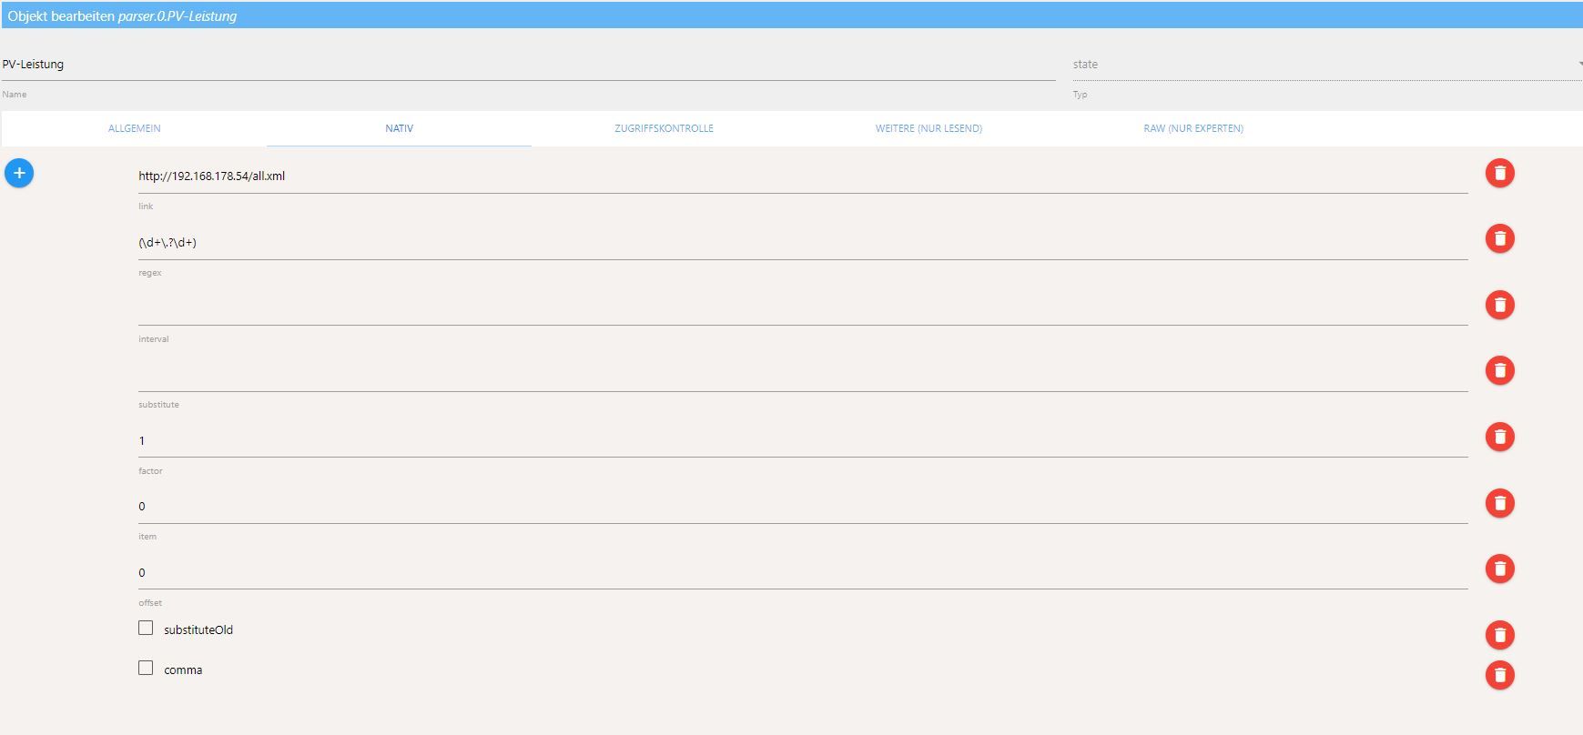Click the PV-Leistung name field
This screenshot has width=1583, height=735.
[528, 65]
